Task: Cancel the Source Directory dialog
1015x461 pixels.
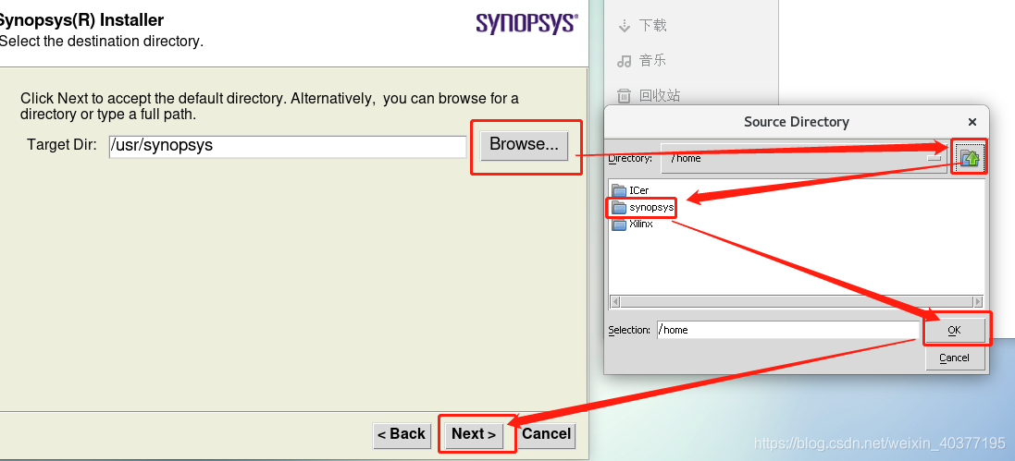Action: pyautogui.click(x=954, y=358)
